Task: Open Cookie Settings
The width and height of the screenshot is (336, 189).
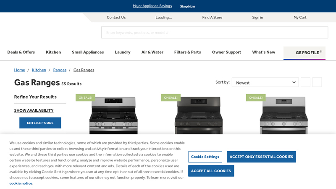Action: [x=205, y=157]
